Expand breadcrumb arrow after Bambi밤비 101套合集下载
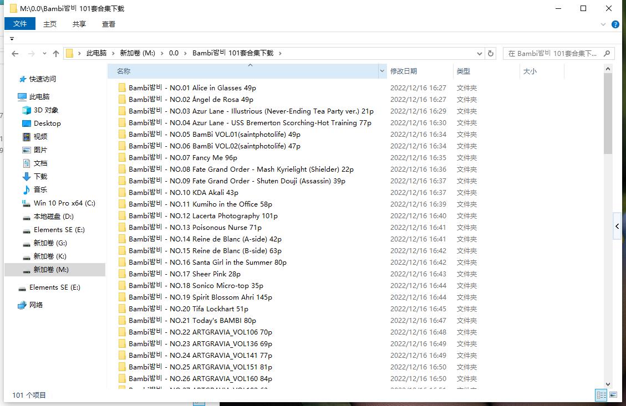The width and height of the screenshot is (626, 406). coord(280,53)
